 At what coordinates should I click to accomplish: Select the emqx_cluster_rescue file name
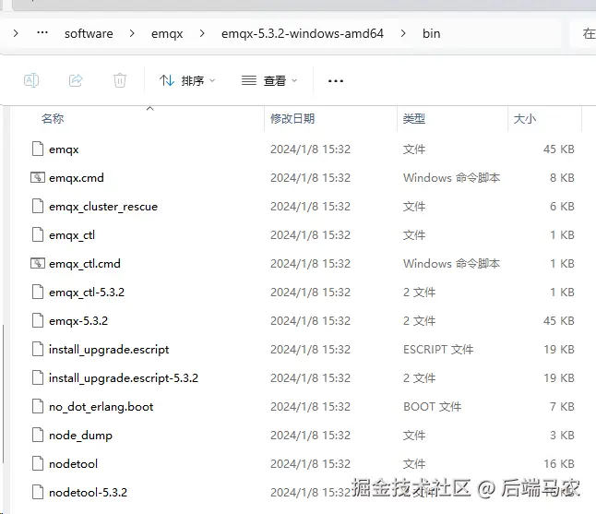point(103,207)
